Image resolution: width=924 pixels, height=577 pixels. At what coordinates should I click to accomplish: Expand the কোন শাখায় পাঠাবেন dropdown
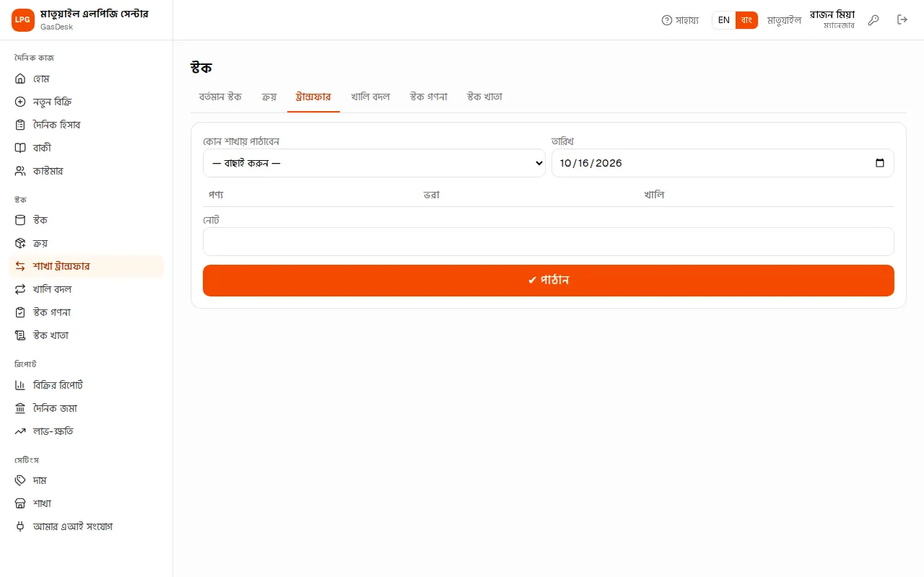coord(374,163)
